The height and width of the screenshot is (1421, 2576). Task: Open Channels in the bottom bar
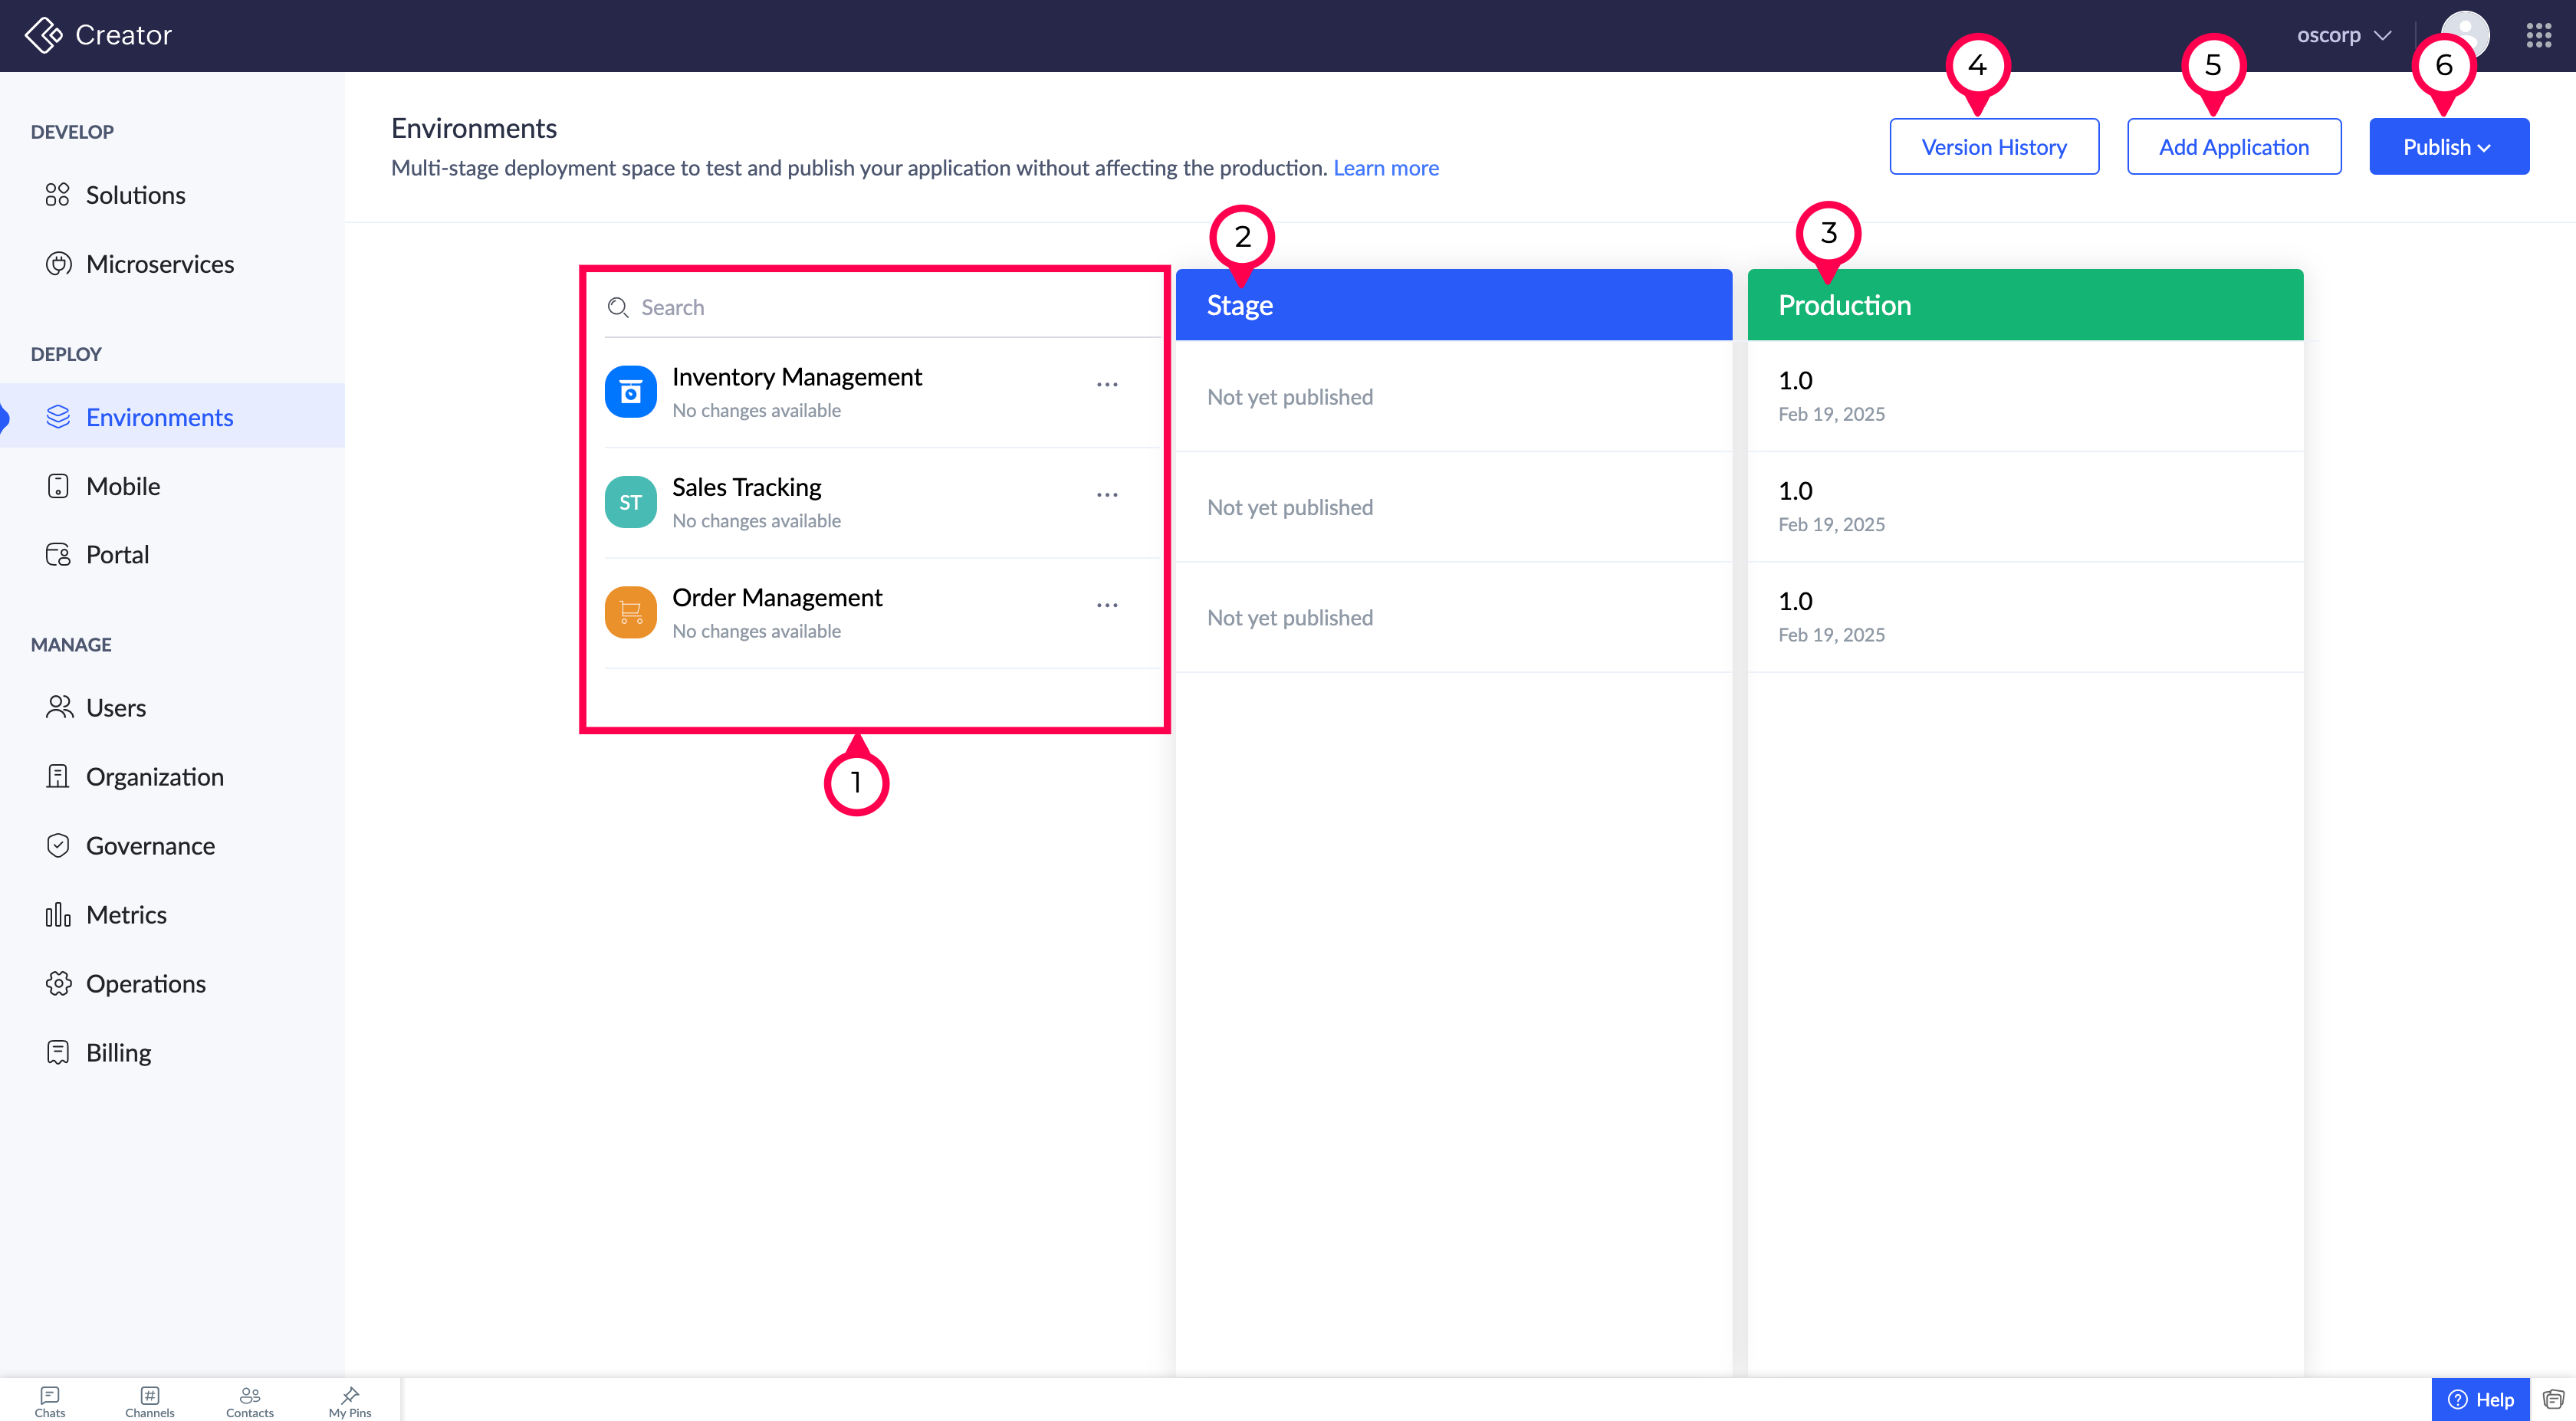pyautogui.click(x=149, y=1401)
